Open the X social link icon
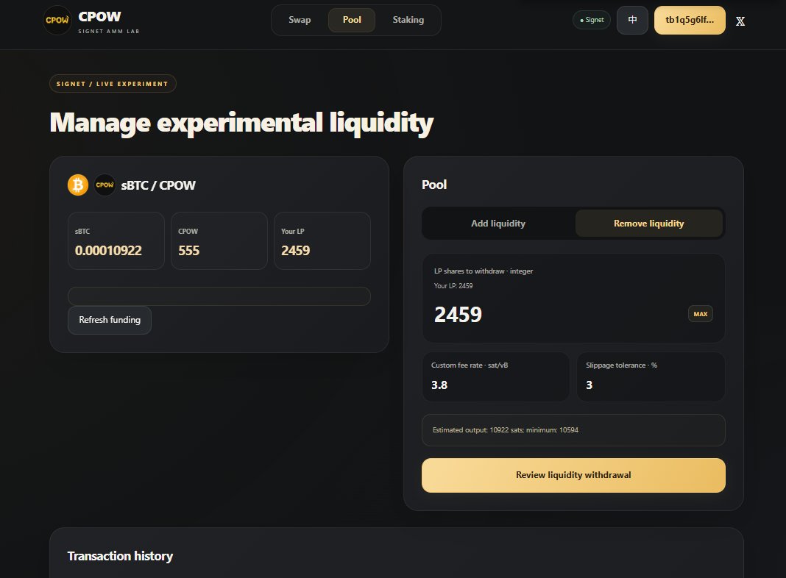 pyautogui.click(x=740, y=21)
